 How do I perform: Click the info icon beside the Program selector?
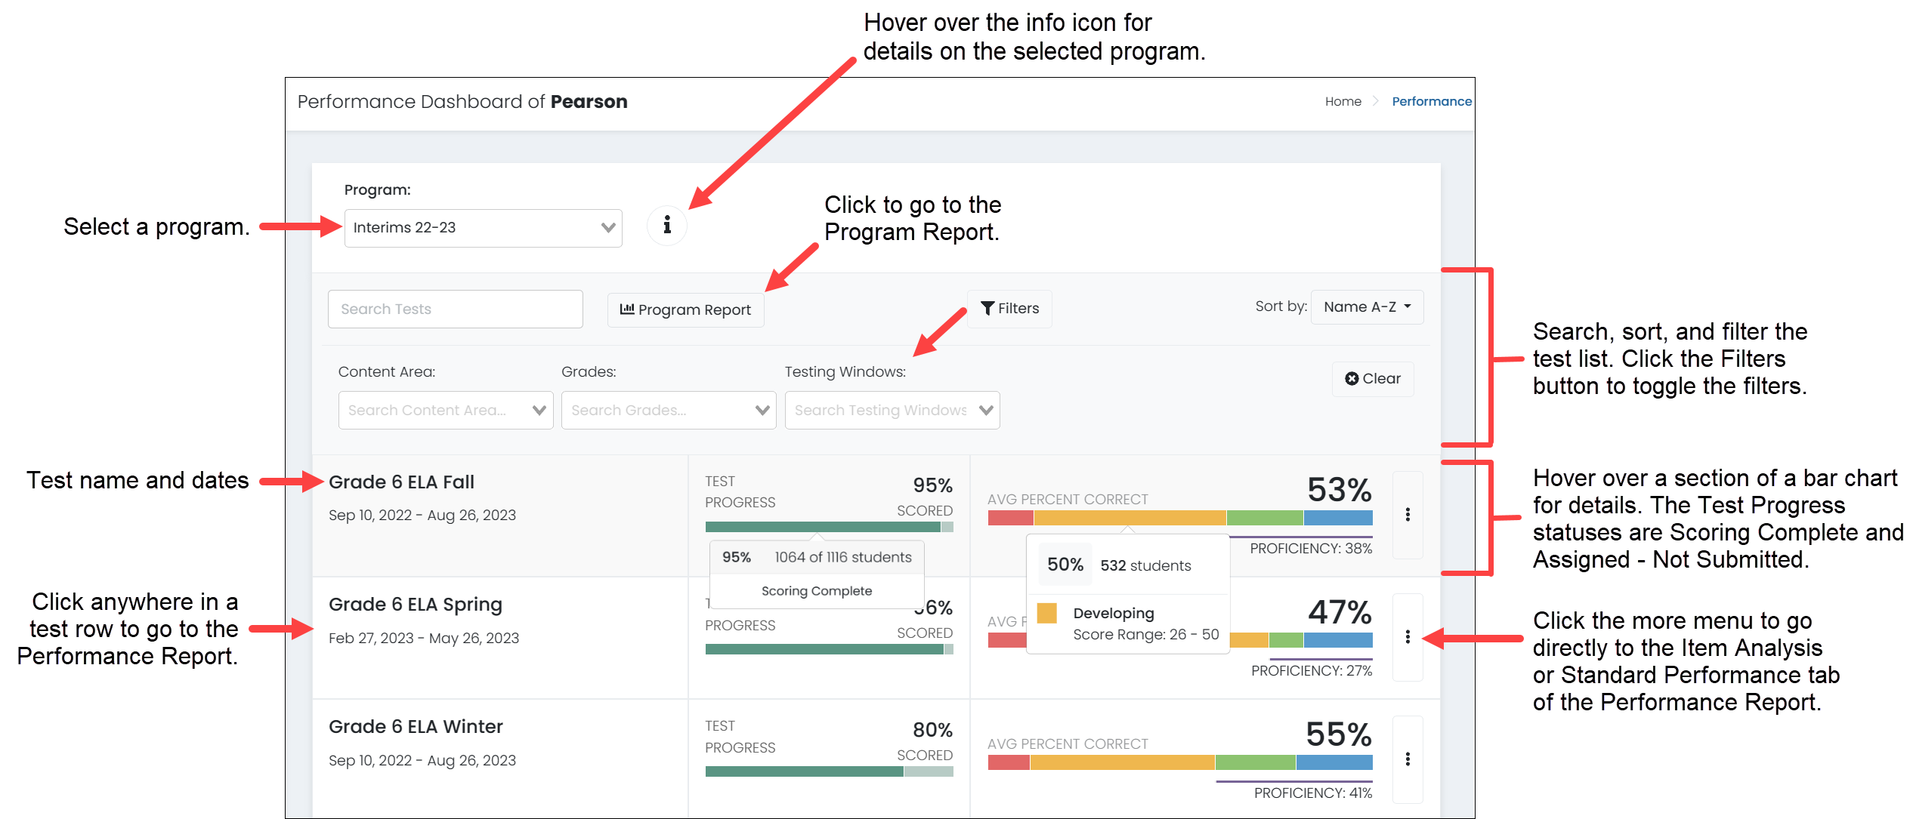(x=666, y=225)
